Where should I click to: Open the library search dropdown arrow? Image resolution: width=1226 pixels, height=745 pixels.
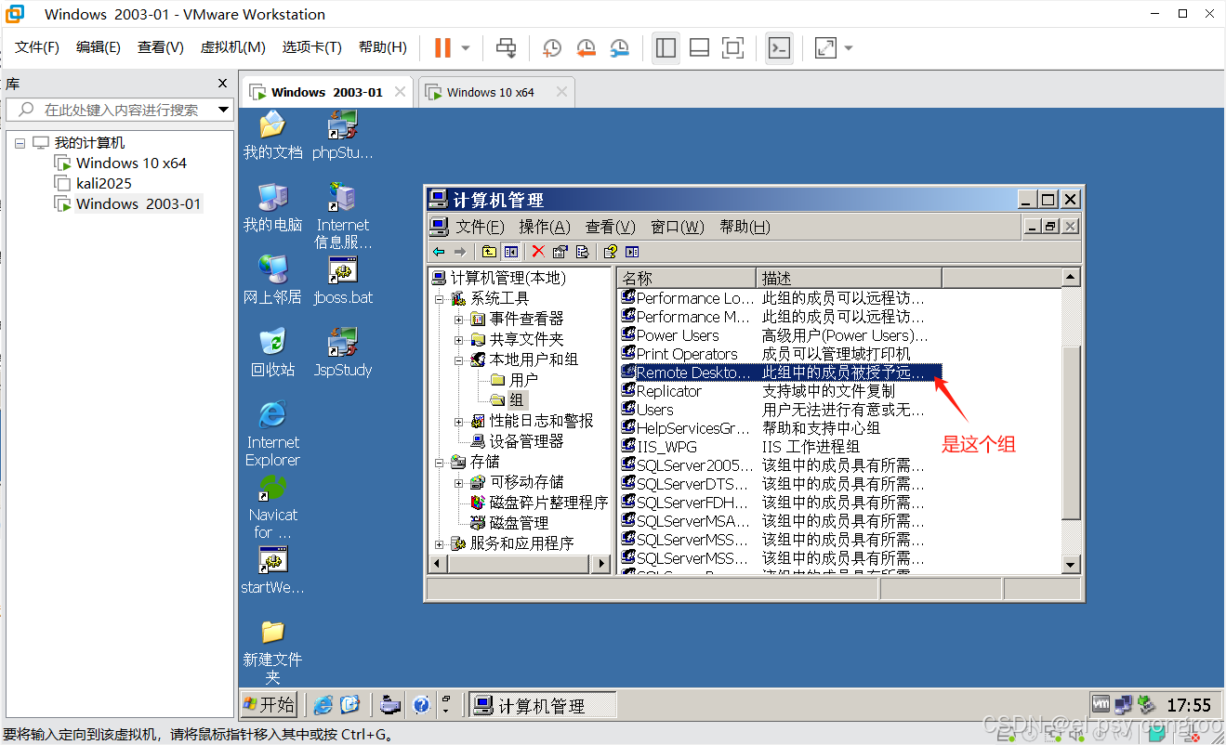click(223, 110)
